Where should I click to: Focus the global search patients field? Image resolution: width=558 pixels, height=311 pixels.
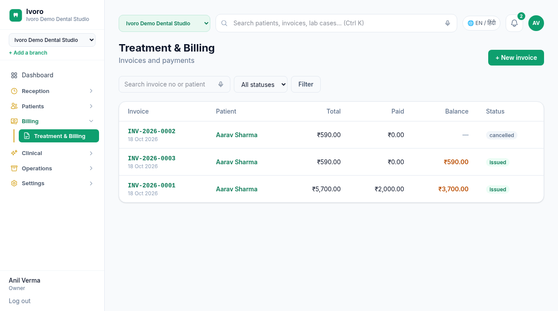tap(336, 23)
